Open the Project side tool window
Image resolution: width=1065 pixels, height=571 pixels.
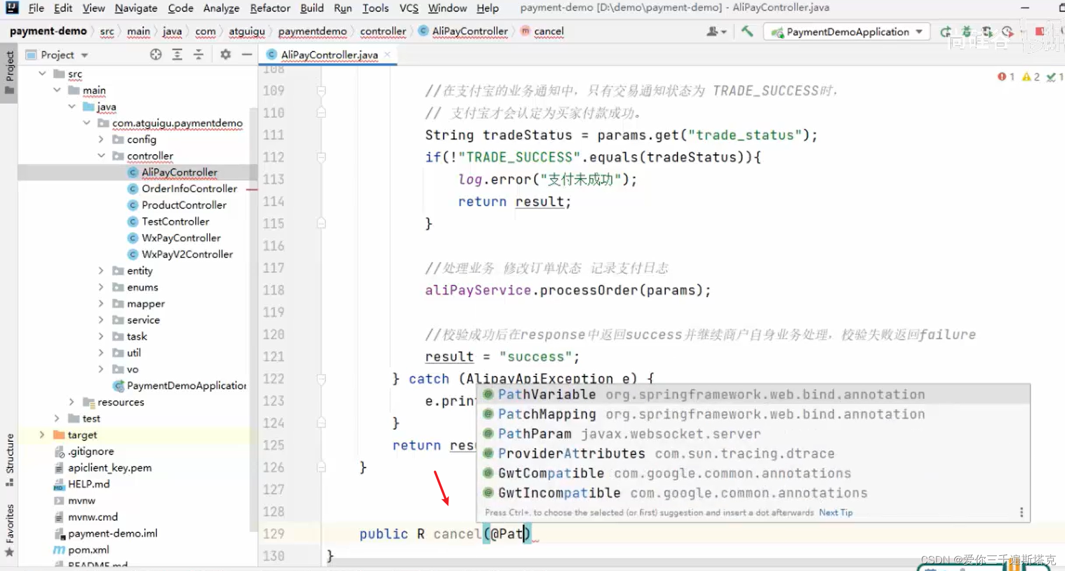(x=9, y=73)
